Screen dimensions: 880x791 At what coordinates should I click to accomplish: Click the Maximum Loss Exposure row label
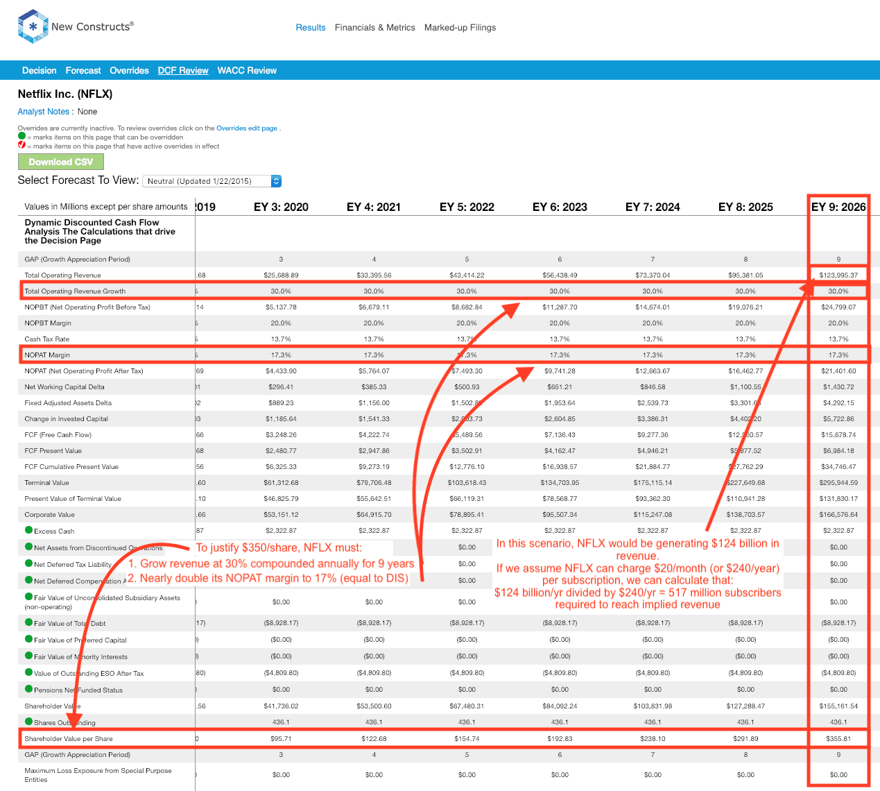[98, 775]
